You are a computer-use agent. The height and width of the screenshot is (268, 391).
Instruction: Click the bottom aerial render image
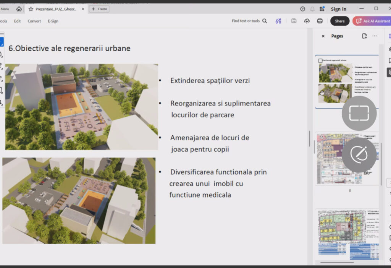coord(79,201)
